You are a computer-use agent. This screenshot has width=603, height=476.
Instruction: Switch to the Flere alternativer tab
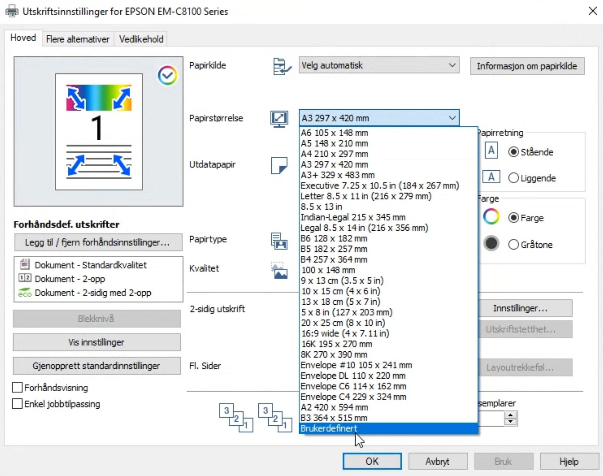pyautogui.click(x=78, y=39)
